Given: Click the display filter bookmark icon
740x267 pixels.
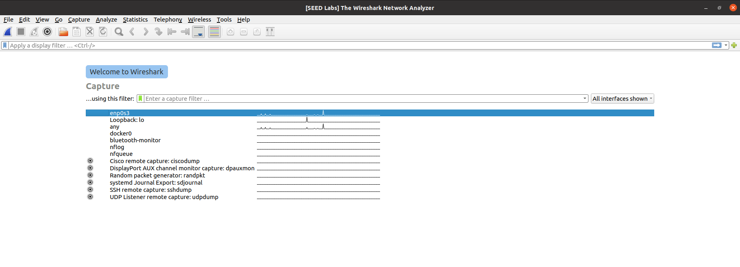Looking at the screenshot, I should (x=5, y=46).
